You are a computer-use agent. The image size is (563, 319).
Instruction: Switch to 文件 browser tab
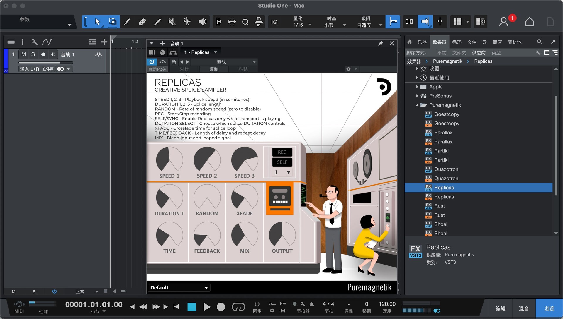coord(472,42)
